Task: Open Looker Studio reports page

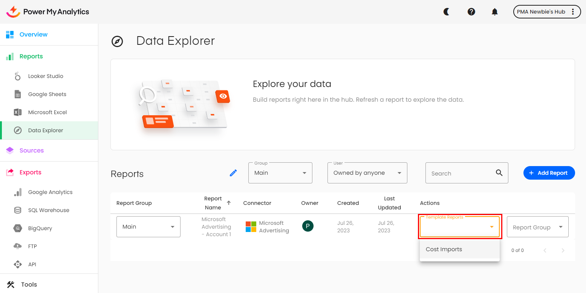Action: tap(46, 76)
